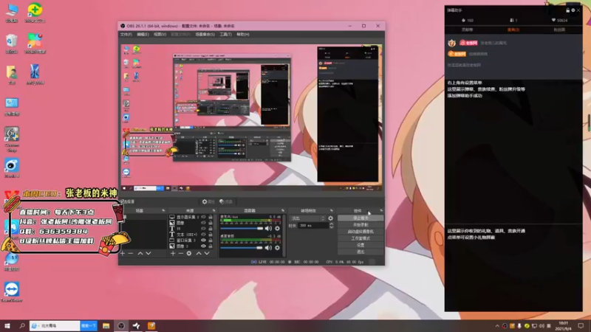591x332 pixels.
Task: Pop out the Sources dock with its corner icon
Action: pyautogui.click(x=213, y=210)
